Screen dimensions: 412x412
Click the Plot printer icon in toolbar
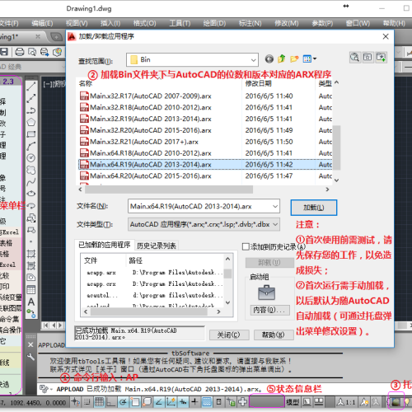coord(20,52)
